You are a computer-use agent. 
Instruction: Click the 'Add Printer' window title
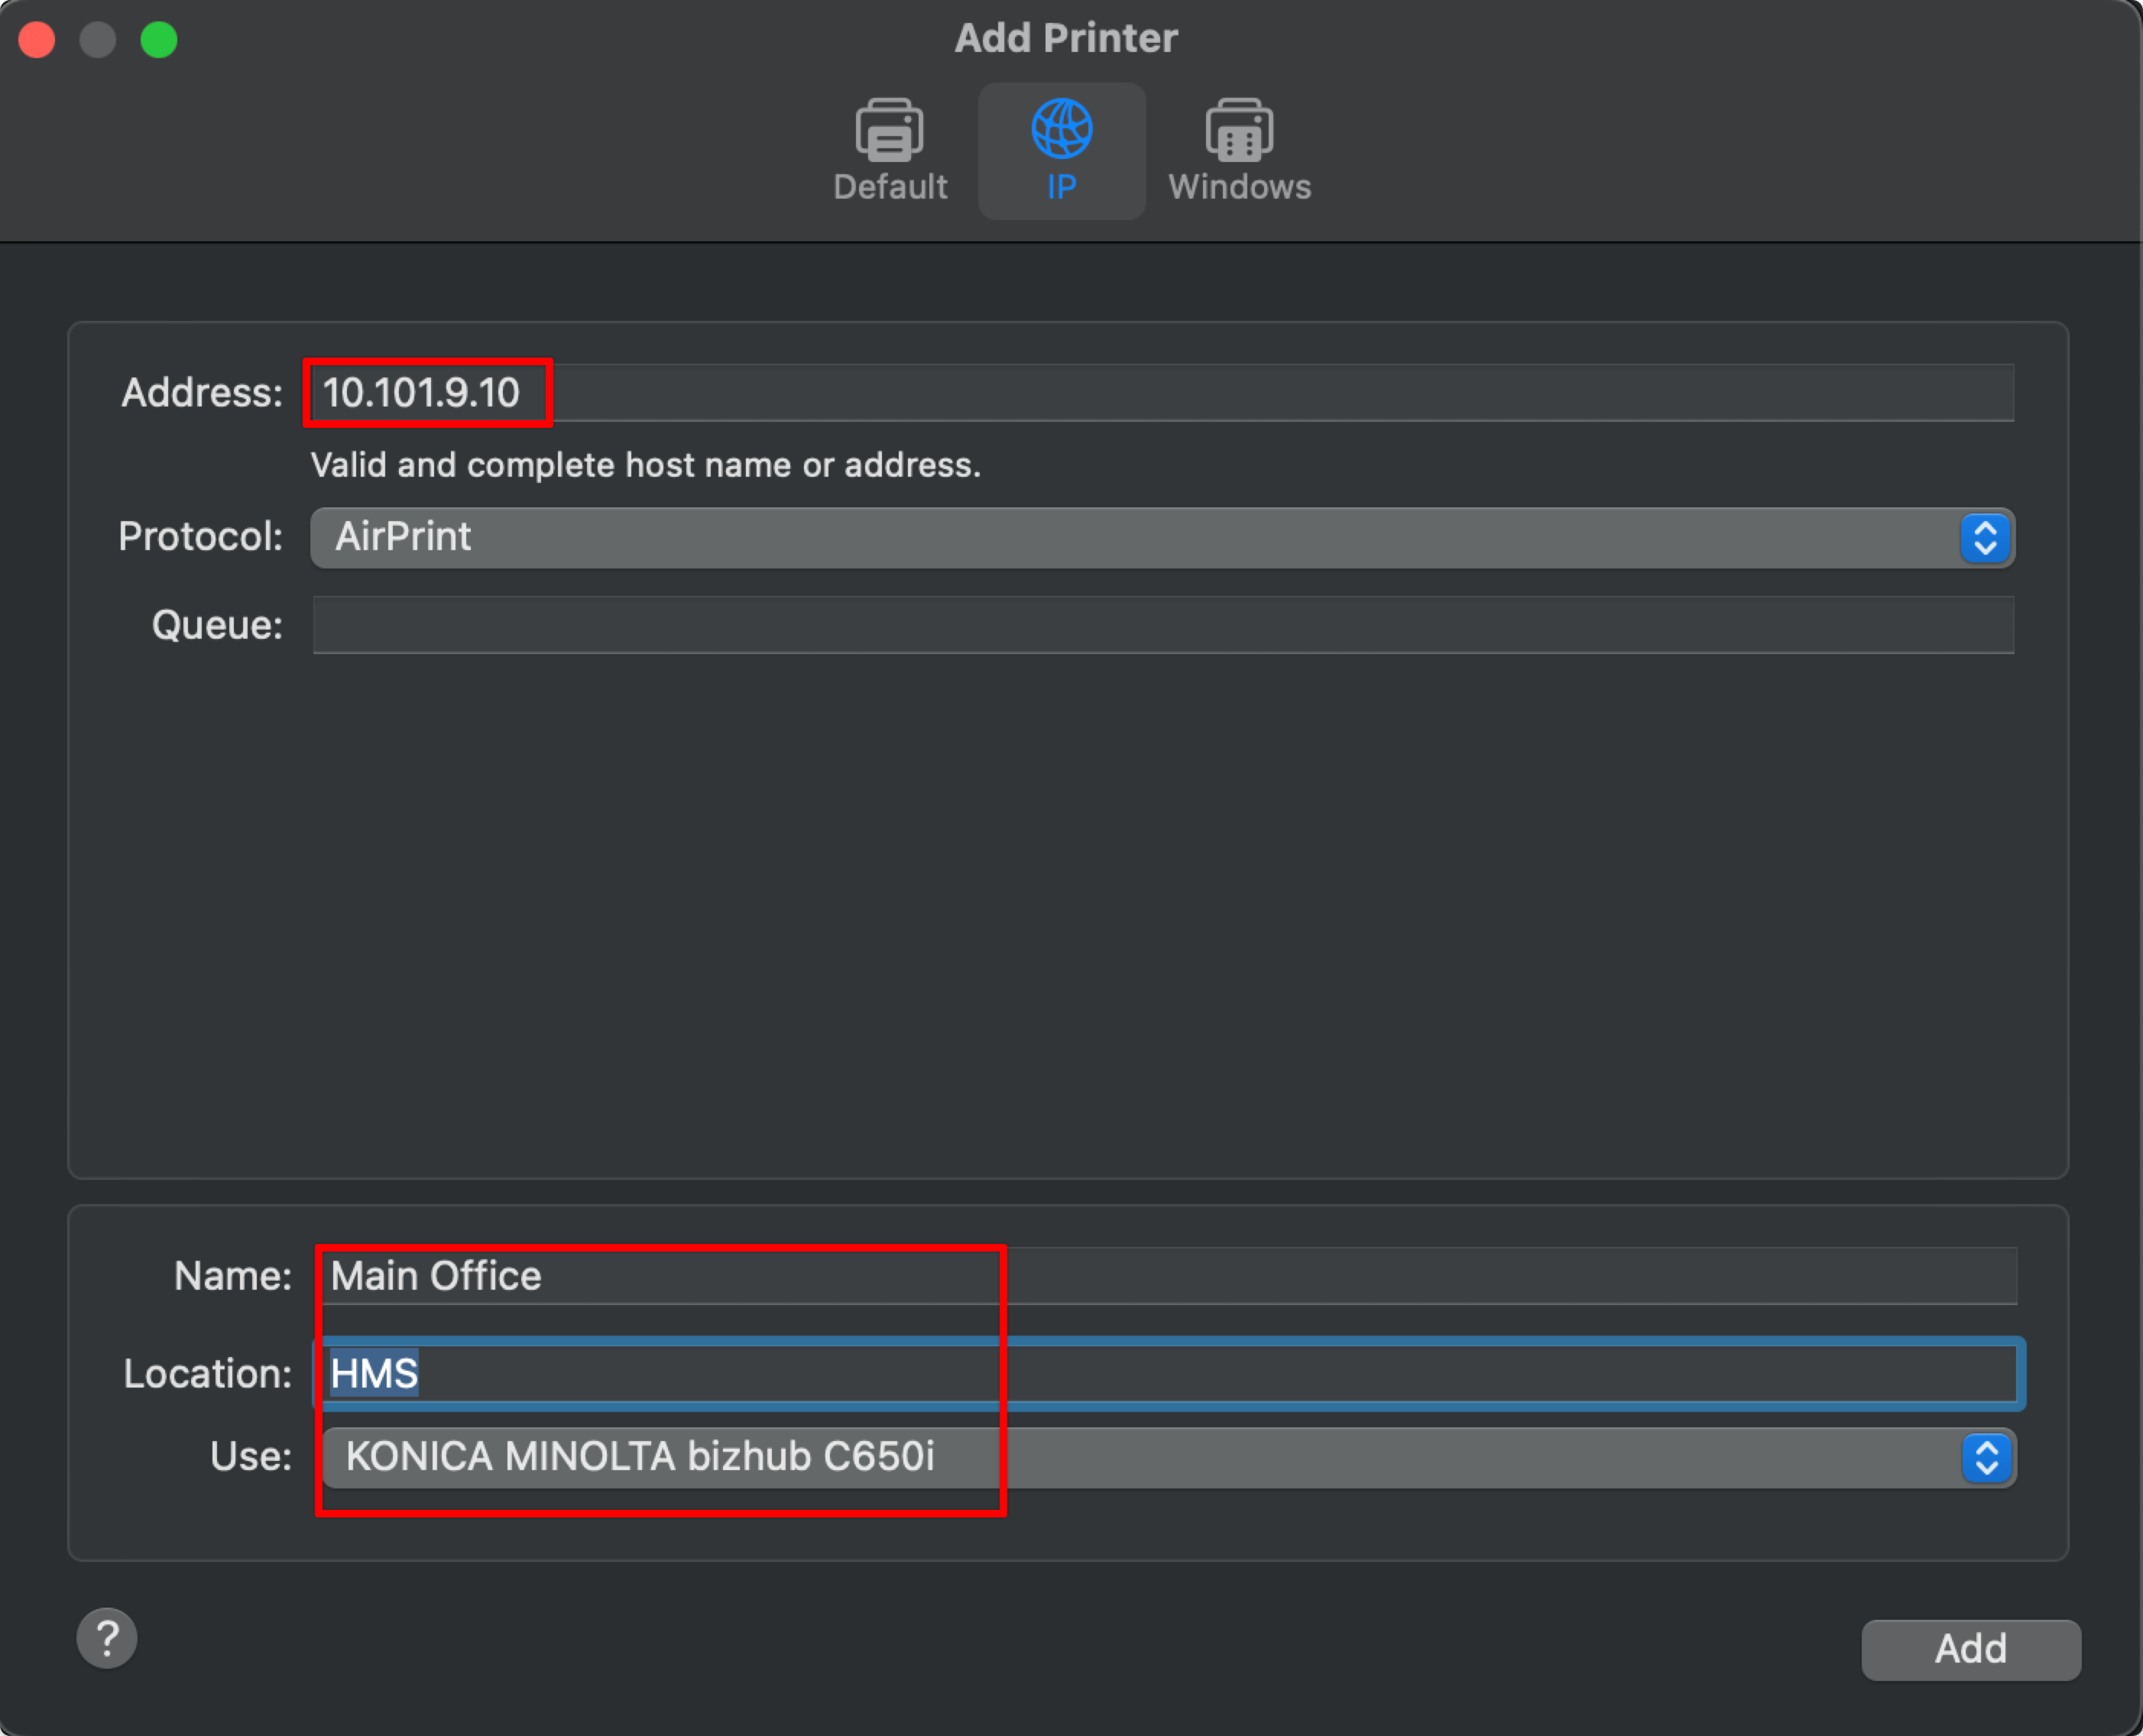coord(1066,38)
